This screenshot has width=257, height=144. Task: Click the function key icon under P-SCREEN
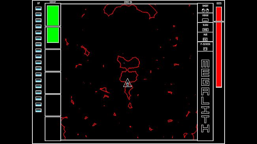[205, 49]
